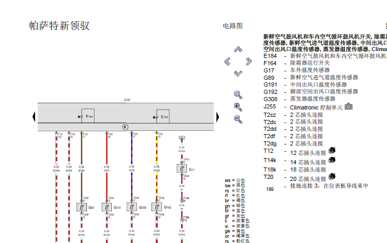This screenshot has width=387, height=243.
Task: Click the 'br = 褐色' color code entry
Action: pos(234,201)
